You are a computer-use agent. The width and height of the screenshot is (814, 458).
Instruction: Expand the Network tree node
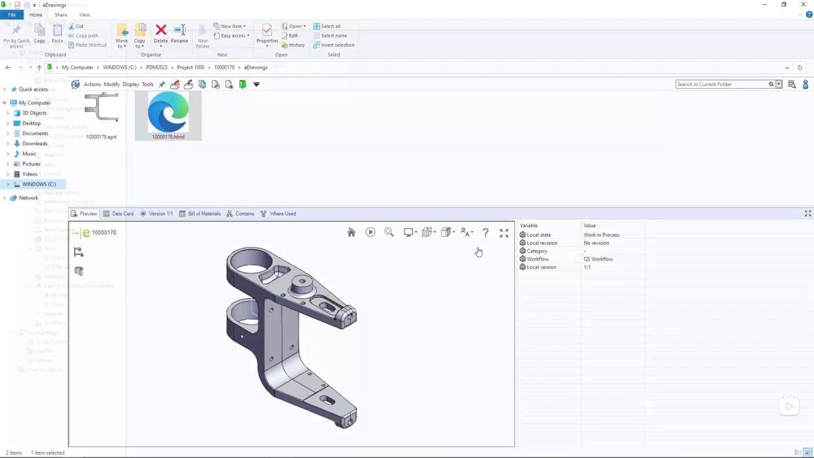tap(5, 198)
